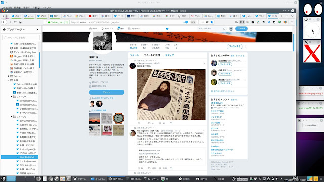Collapse the 弁護士 bookmark folder
The width and height of the screenshot is (324, 182).
9,80
